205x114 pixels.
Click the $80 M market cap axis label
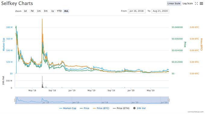point(9,27)
